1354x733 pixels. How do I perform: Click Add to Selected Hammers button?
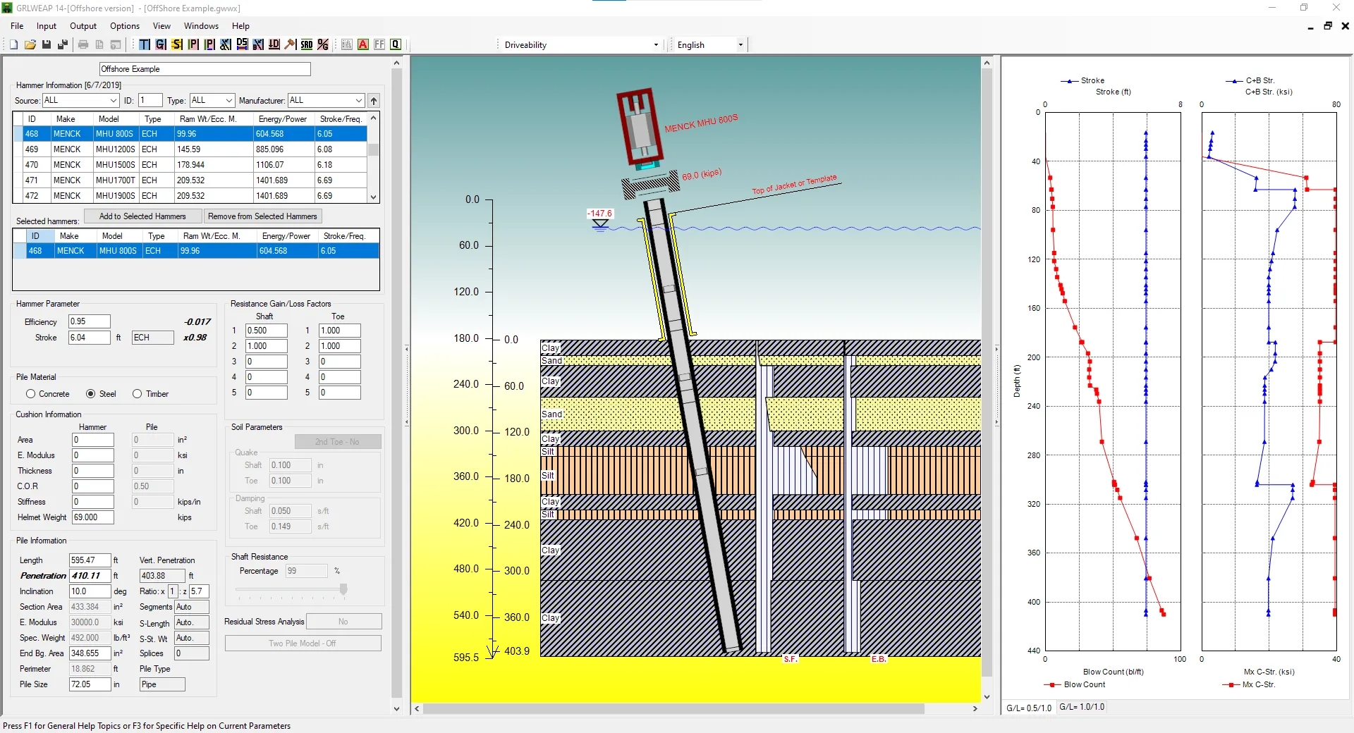142,216
